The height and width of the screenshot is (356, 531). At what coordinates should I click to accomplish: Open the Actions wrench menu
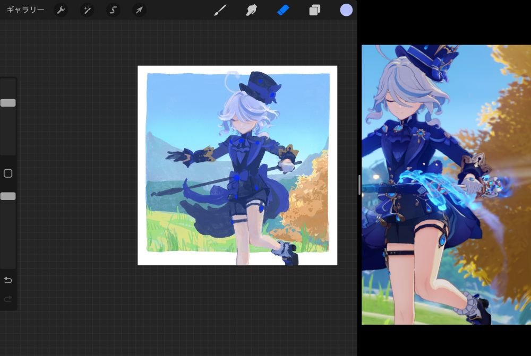pos(61,10)
